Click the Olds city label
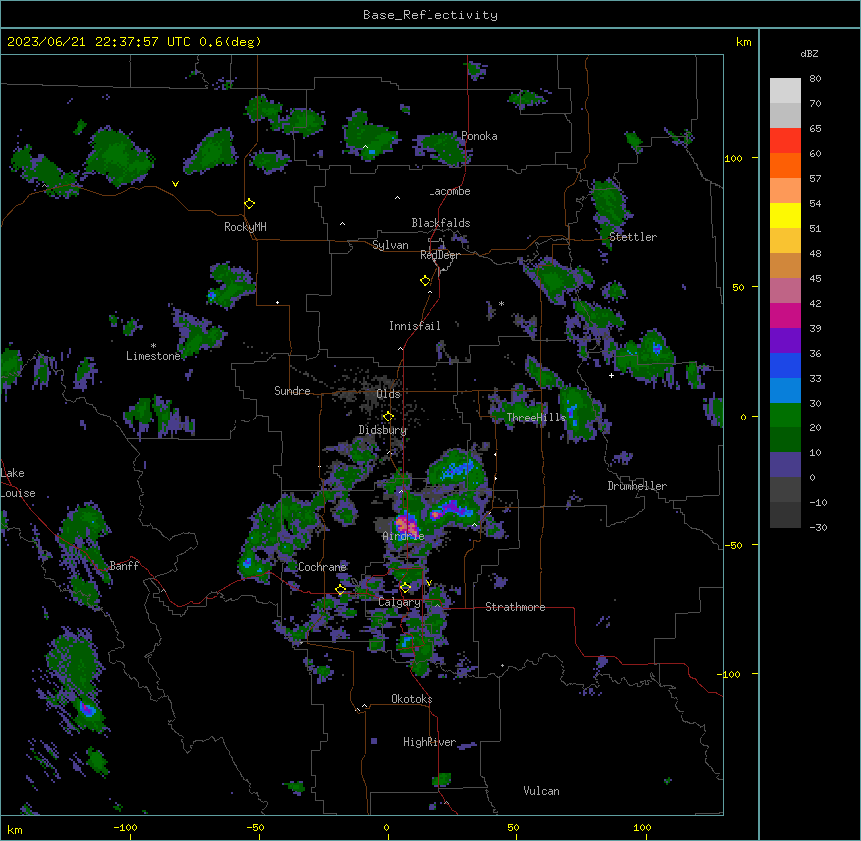This screenshot has width=861, height=841. (x=388, y=394)
